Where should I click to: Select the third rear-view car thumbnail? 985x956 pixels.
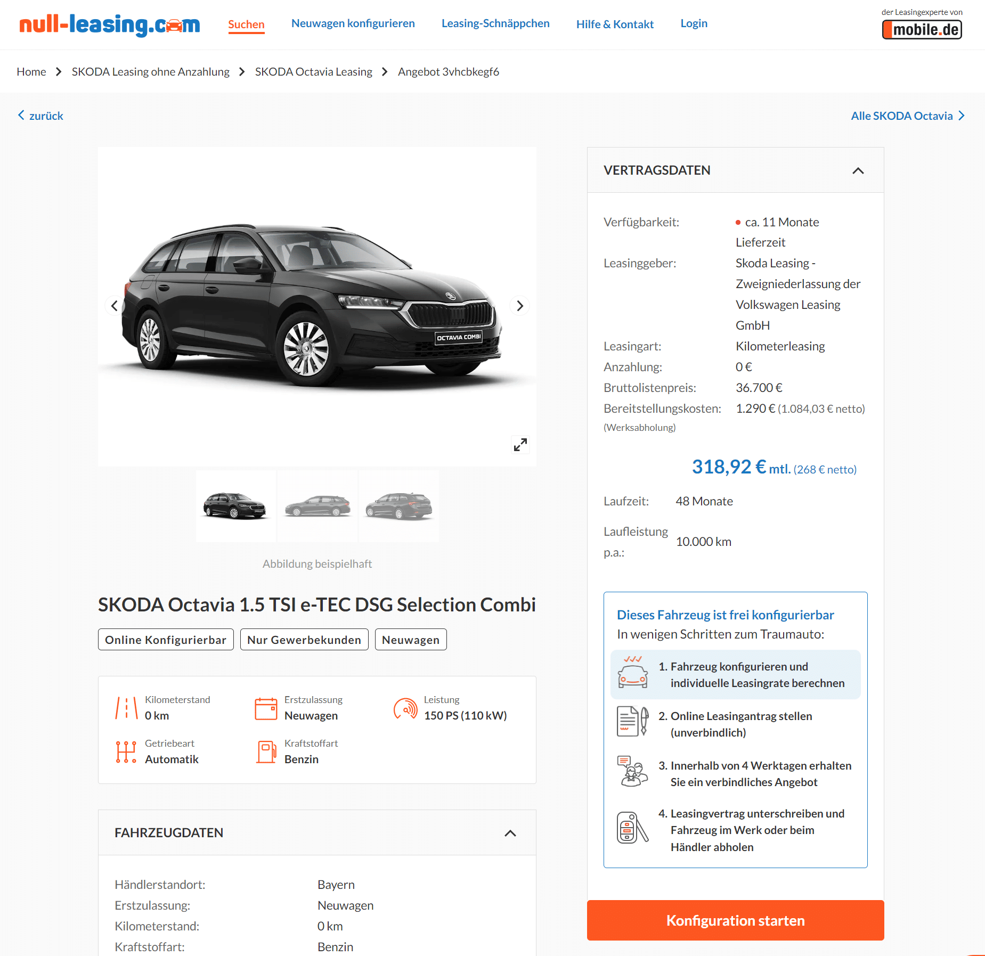399,506
